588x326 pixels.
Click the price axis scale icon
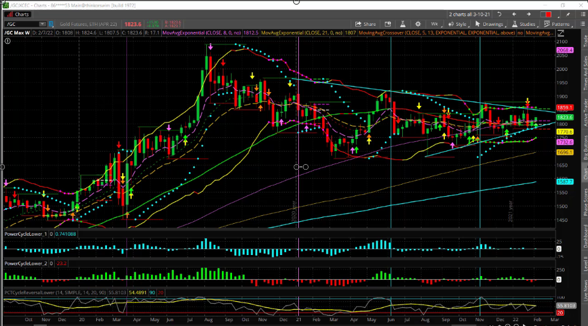[560, 33]
